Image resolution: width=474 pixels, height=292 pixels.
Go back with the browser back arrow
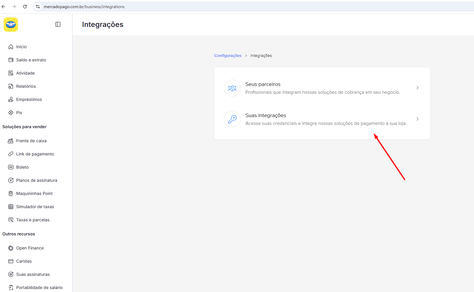4,7
